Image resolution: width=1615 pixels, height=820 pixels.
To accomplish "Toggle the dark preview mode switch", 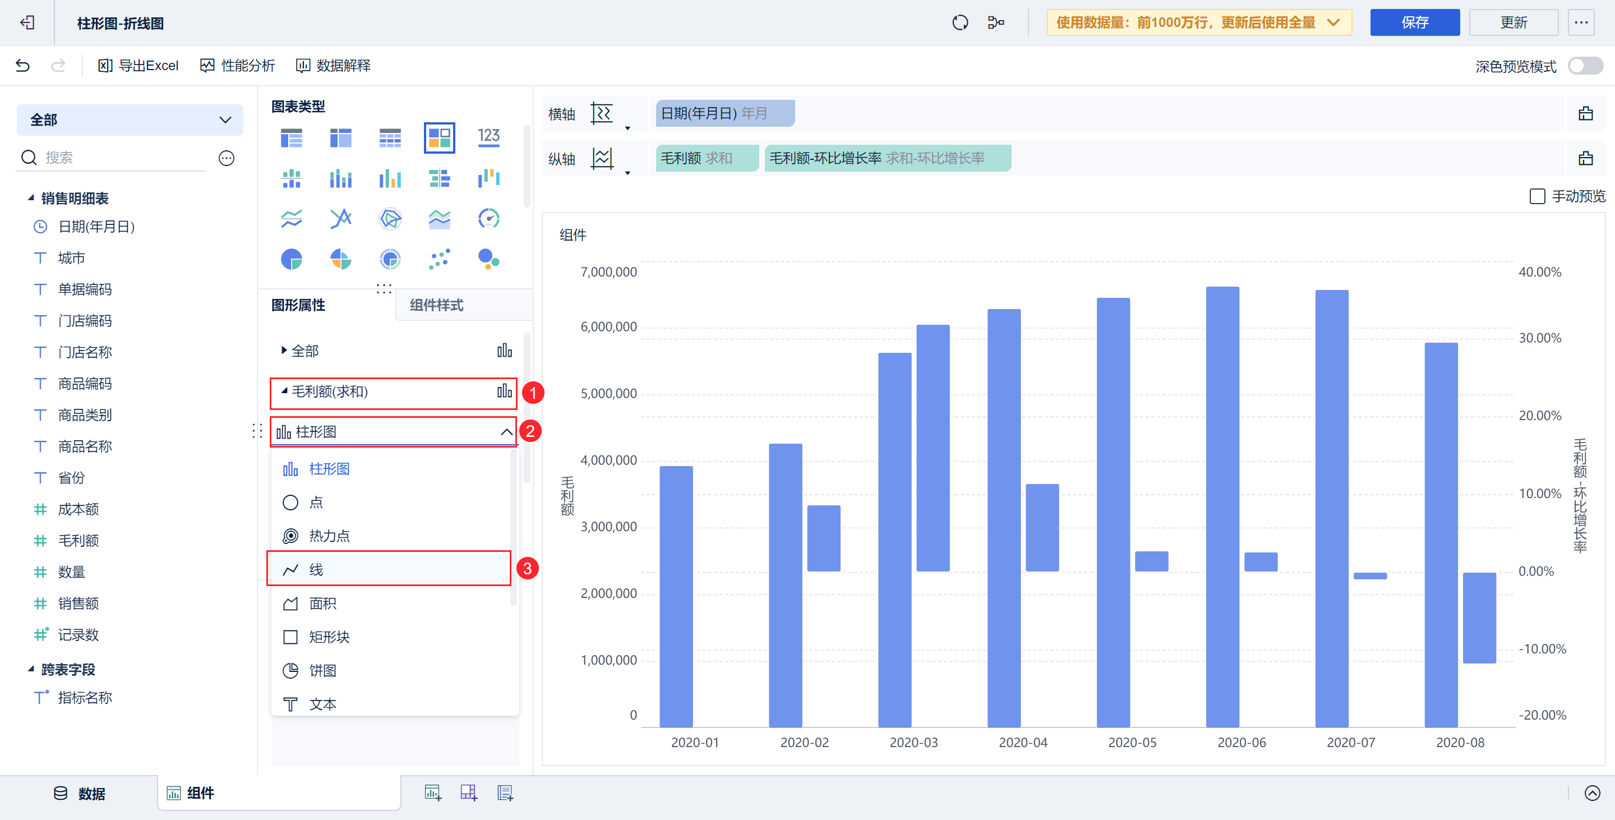I will point(1585,66).
